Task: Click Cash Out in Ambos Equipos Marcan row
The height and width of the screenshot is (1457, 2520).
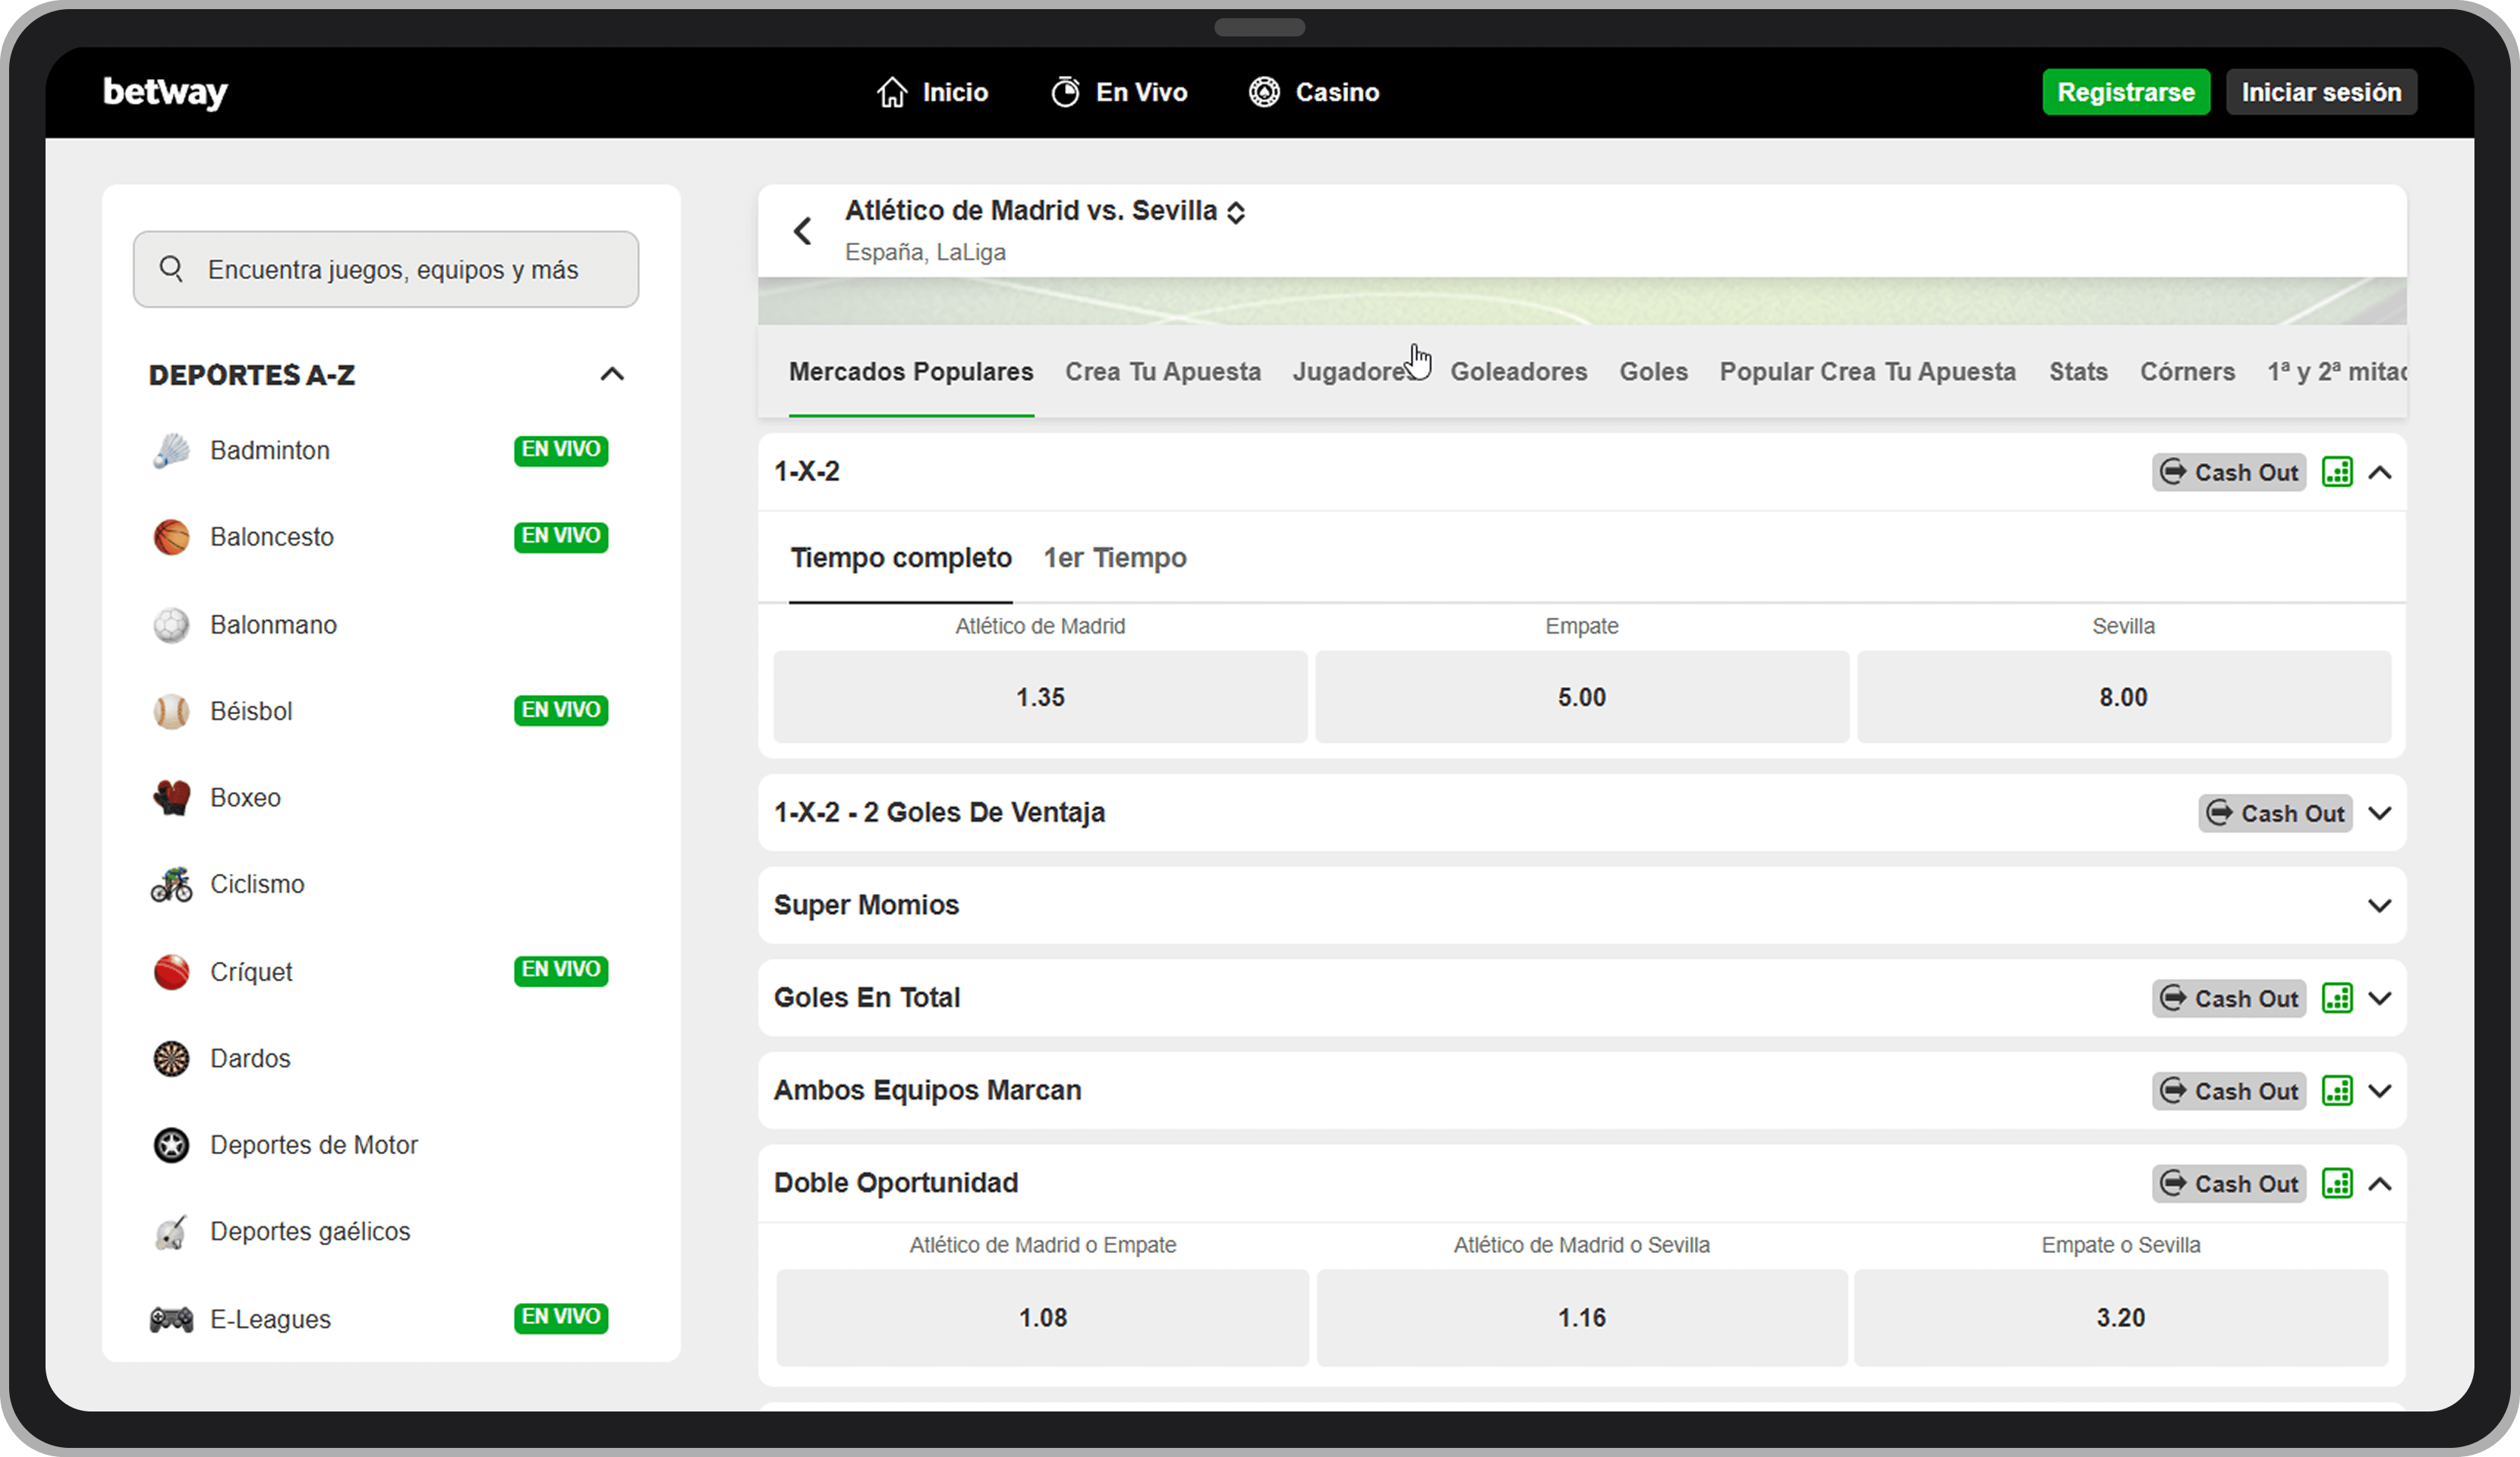Action: [2229, 1090]
